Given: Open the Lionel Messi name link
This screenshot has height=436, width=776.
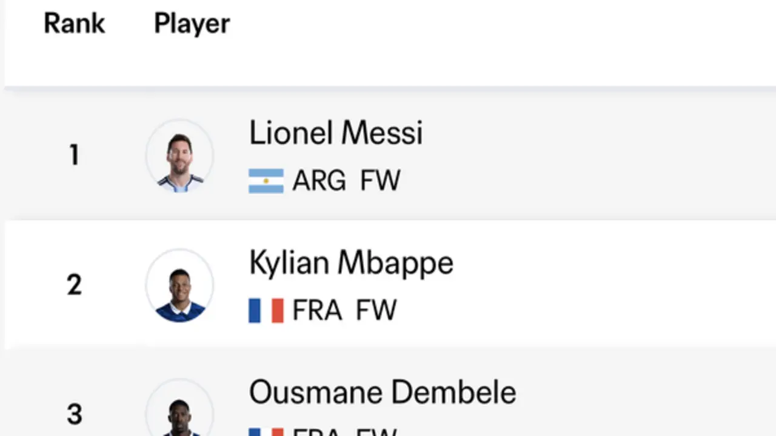Looking at the screenshot, I should (336, 133).
